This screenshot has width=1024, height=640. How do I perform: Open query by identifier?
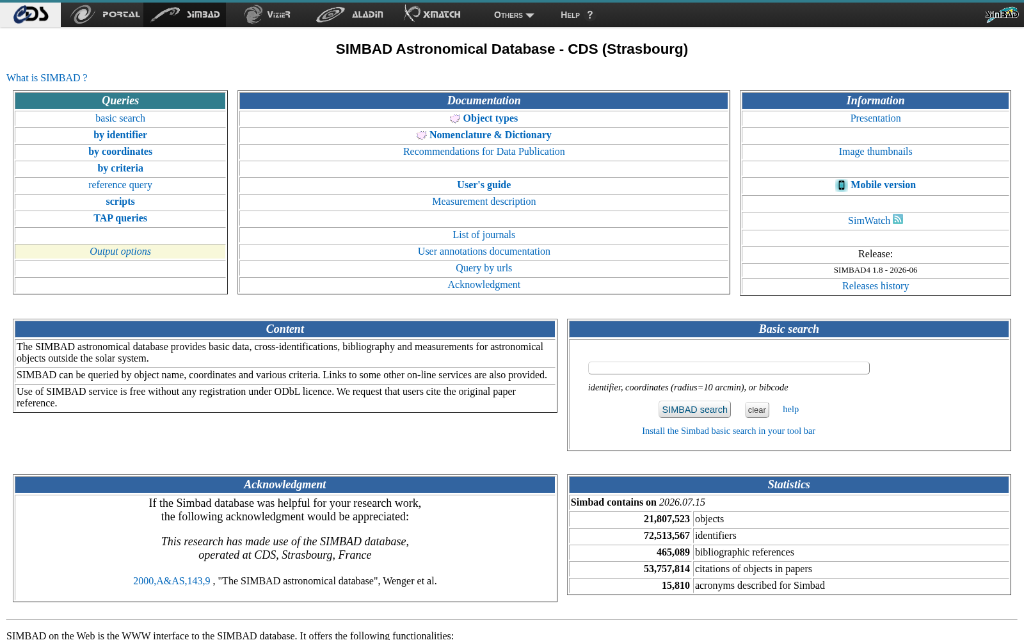[120, 135]
